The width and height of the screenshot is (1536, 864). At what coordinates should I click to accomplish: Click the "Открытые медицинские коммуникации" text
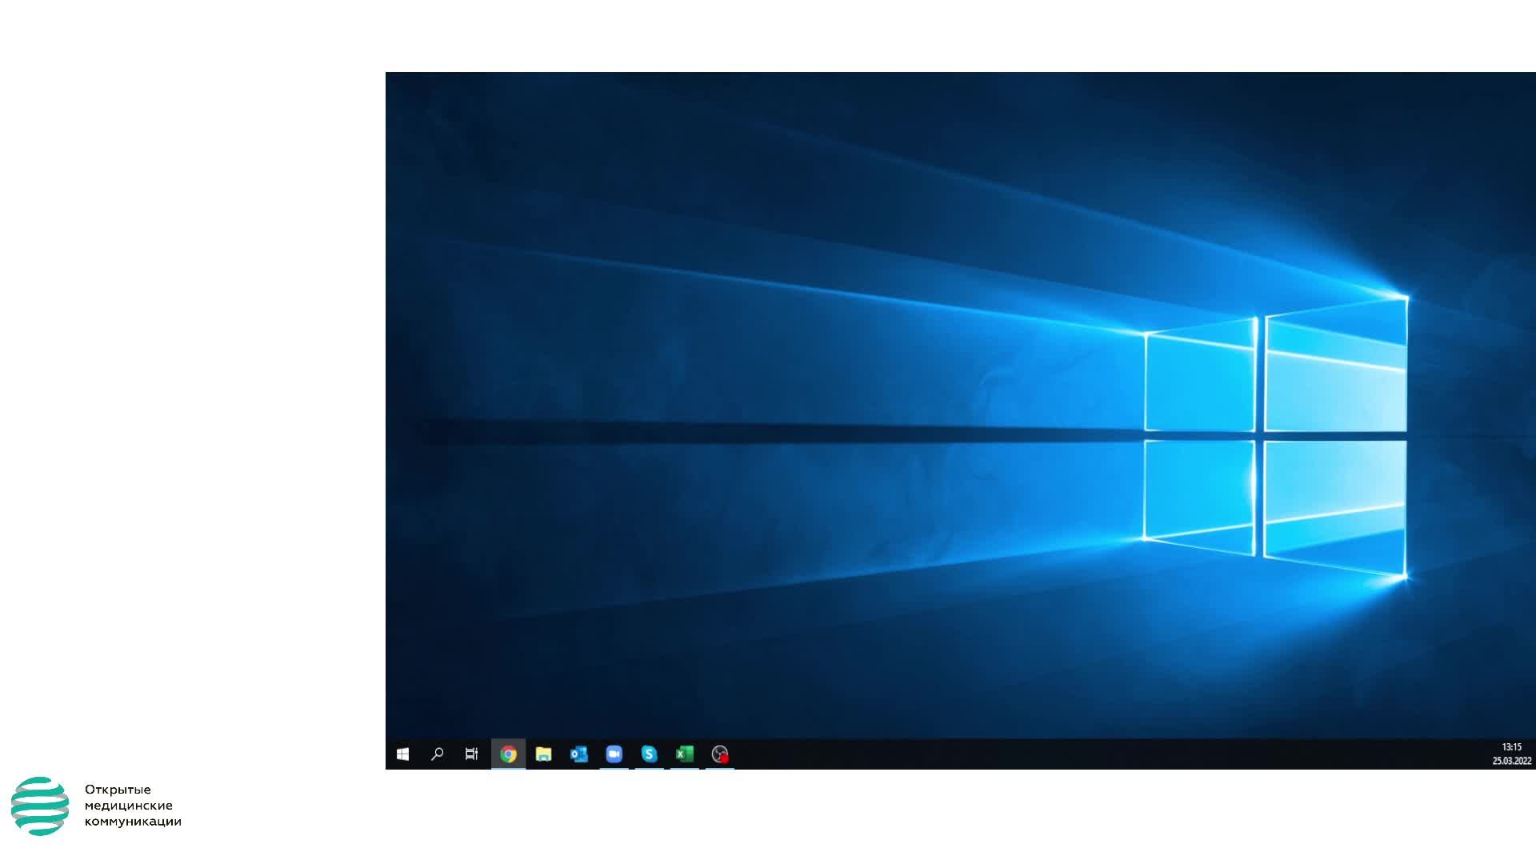[x=132, y=806]
